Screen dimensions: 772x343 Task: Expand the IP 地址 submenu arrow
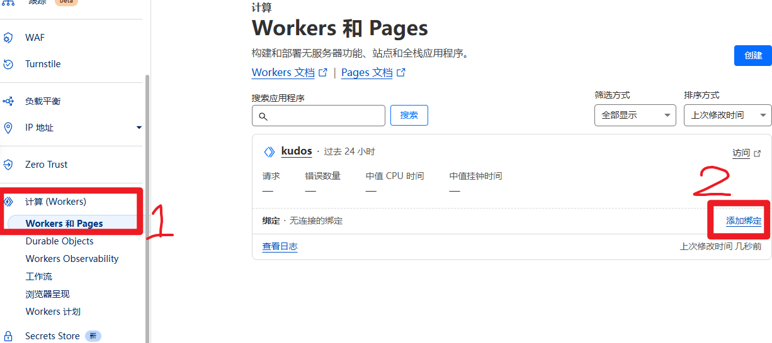139,128
